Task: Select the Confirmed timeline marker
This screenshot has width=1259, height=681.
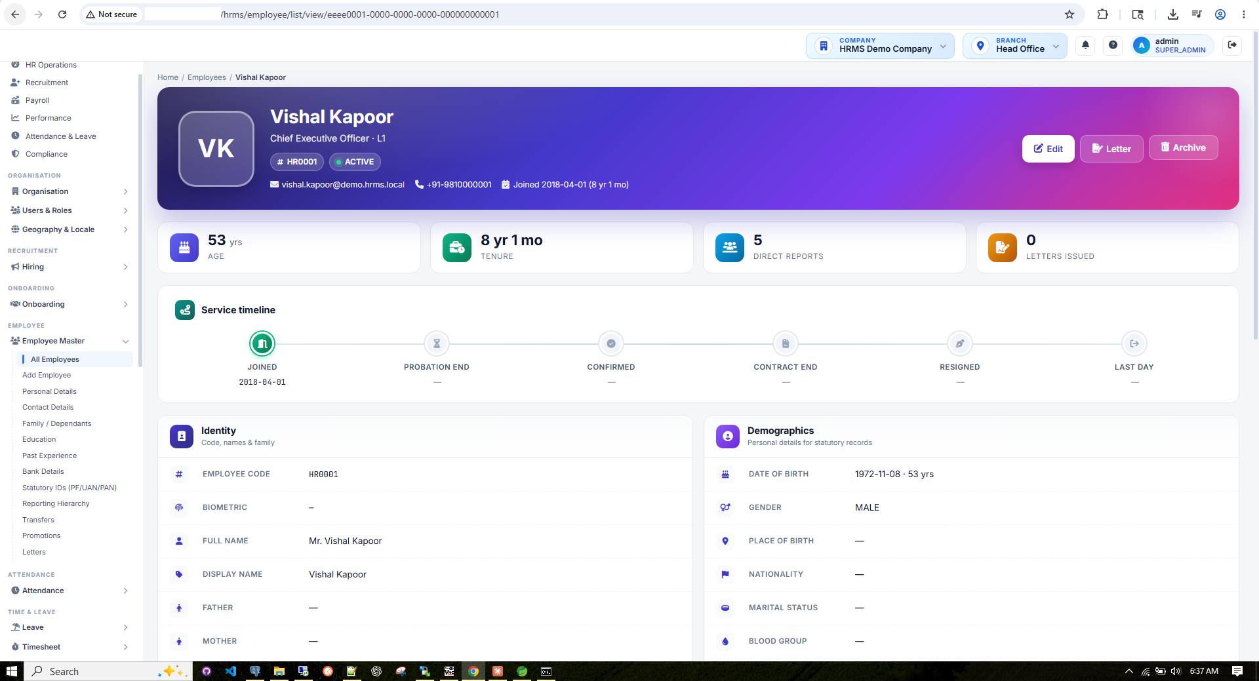Action: (611, 343)
